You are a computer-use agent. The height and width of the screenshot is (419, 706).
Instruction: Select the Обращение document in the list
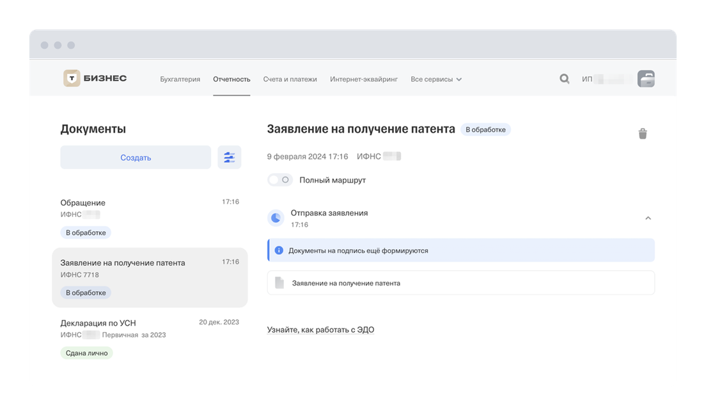pos(149,216)
